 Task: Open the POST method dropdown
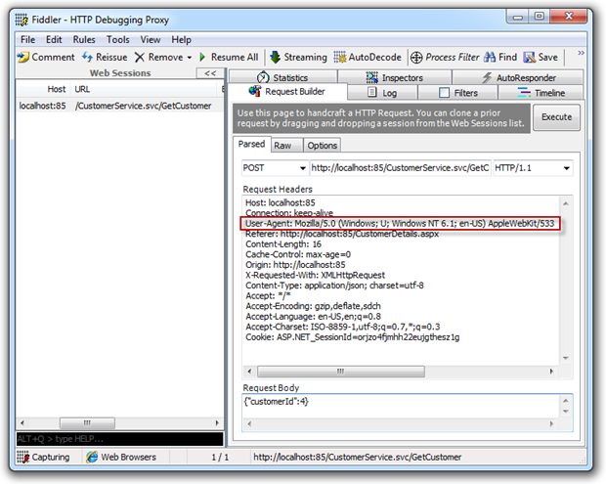click(x=302, y=168)
